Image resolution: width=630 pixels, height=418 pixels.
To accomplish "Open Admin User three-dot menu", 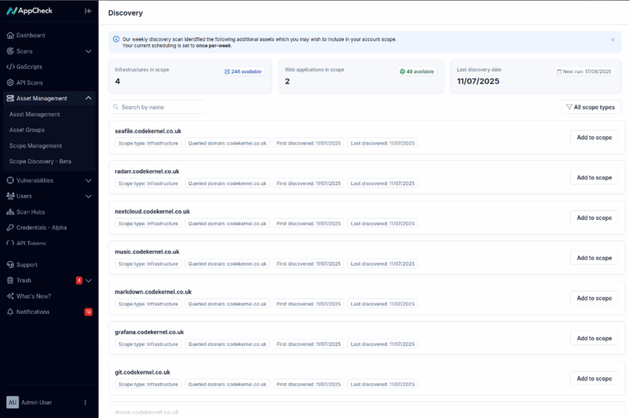I will pyautogui.click(x=86, y=403).
